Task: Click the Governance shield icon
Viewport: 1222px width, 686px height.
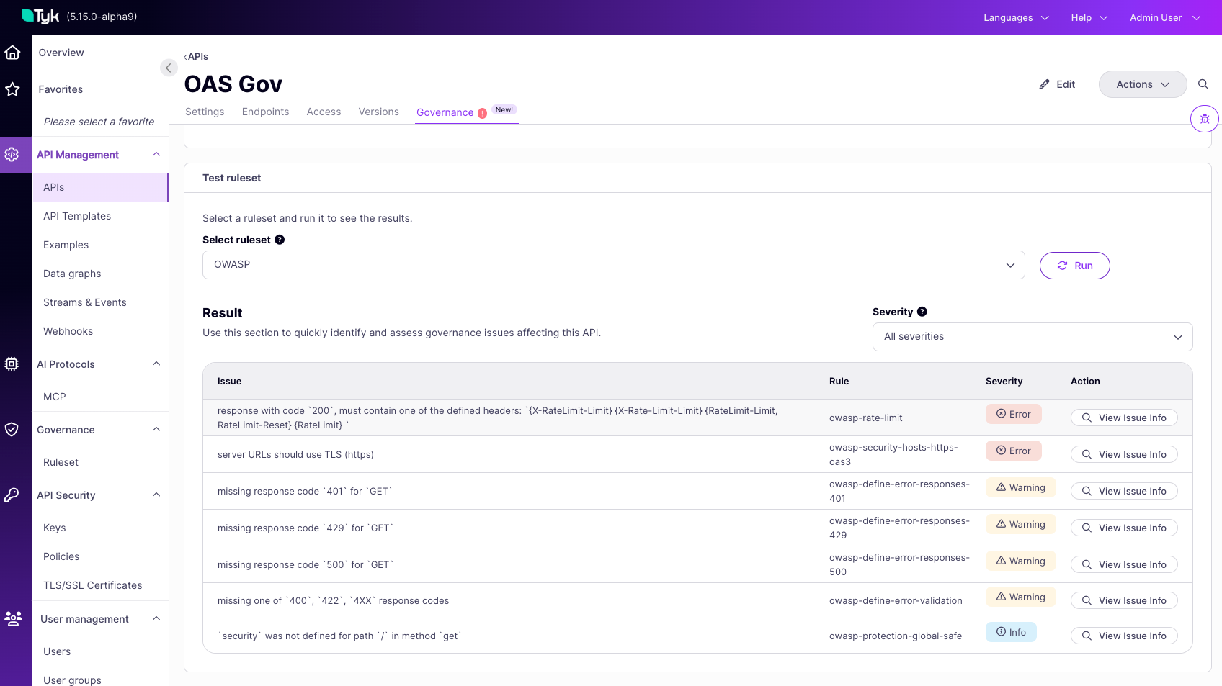Action: 12,430
